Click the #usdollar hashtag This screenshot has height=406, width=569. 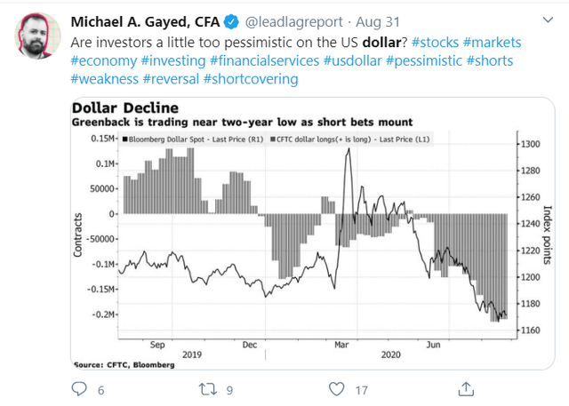(352, 61)
